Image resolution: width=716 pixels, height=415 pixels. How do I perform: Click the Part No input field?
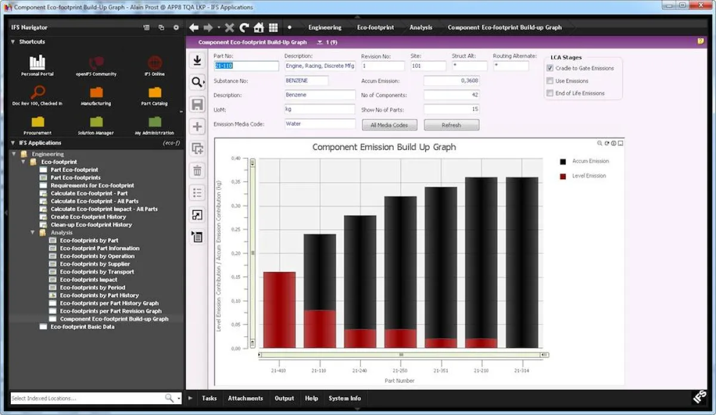(x=246, y=65)
